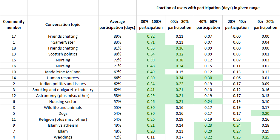Image resolution: width=280 pixels, height=140 pixels.
Task: Select the "0% - 20% participation" header
Action: click(265, 24)
